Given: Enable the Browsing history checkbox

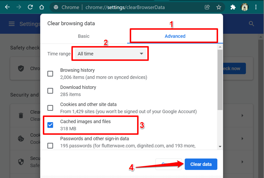Looking at the screenshot, I should click(x=50, y=74).
